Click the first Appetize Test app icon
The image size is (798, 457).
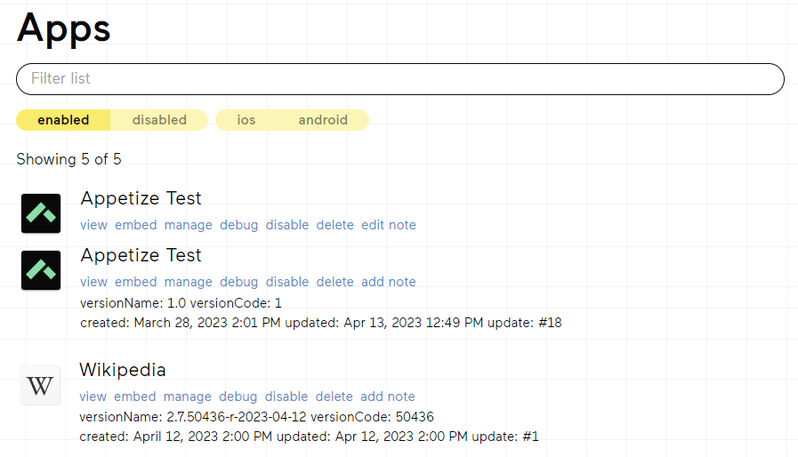coord(41,213)
